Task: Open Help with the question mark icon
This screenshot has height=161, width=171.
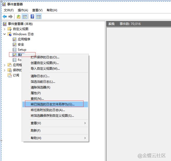Action: point(32,17)
